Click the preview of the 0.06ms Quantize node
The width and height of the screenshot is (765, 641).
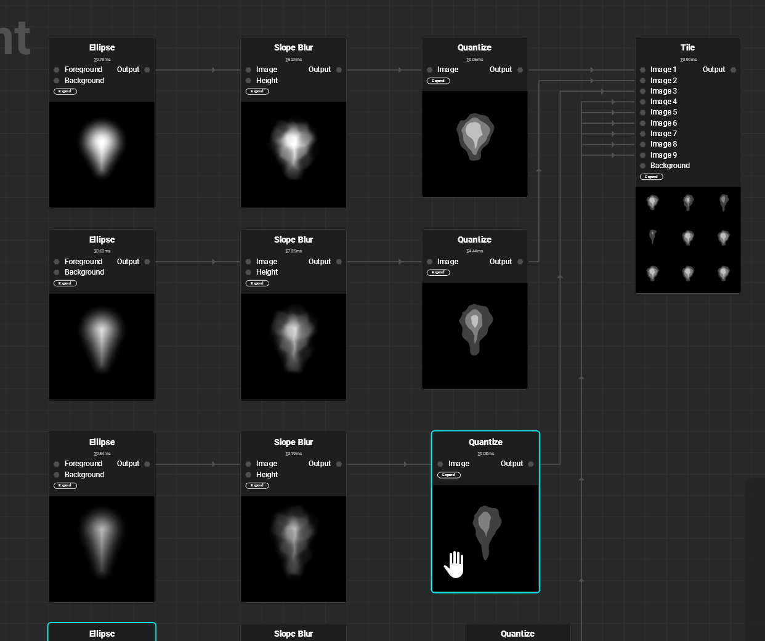(x=474, y=143)
